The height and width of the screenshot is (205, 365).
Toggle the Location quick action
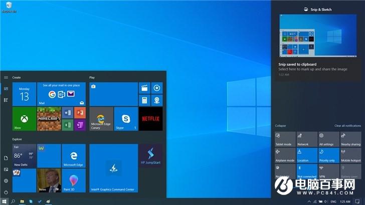point(307,155)
